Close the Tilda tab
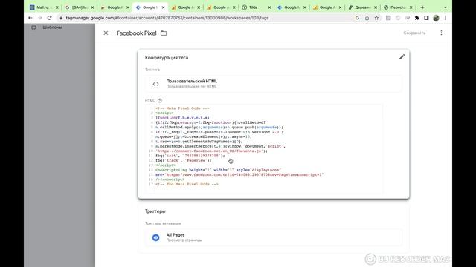The image size is (476, 267). [x=269, y=7]
